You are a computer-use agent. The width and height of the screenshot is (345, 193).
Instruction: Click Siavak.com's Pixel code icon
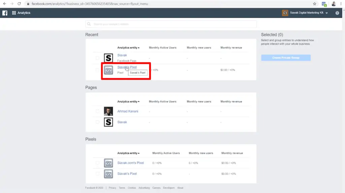coord(108,163)
